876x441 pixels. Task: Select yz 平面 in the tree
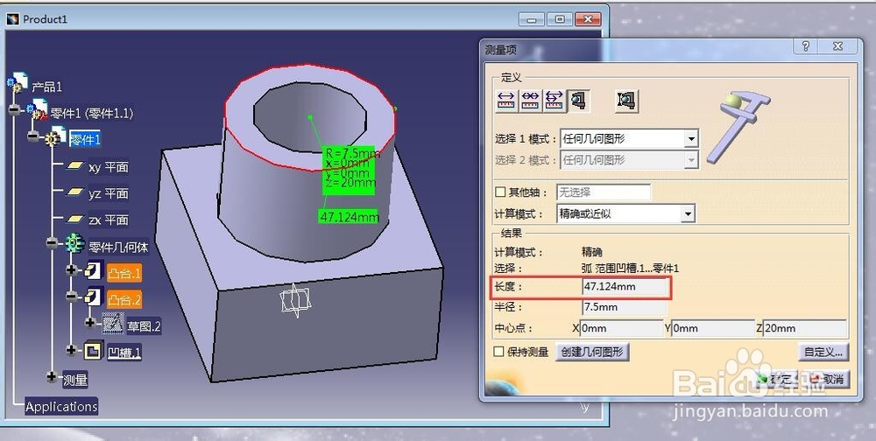(109, 193)
